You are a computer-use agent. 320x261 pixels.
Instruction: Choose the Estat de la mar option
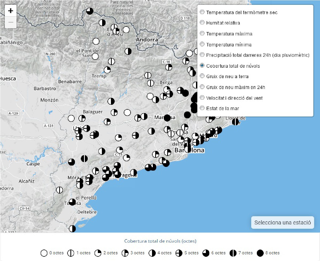pyautogui.click(x=202, y=109)
